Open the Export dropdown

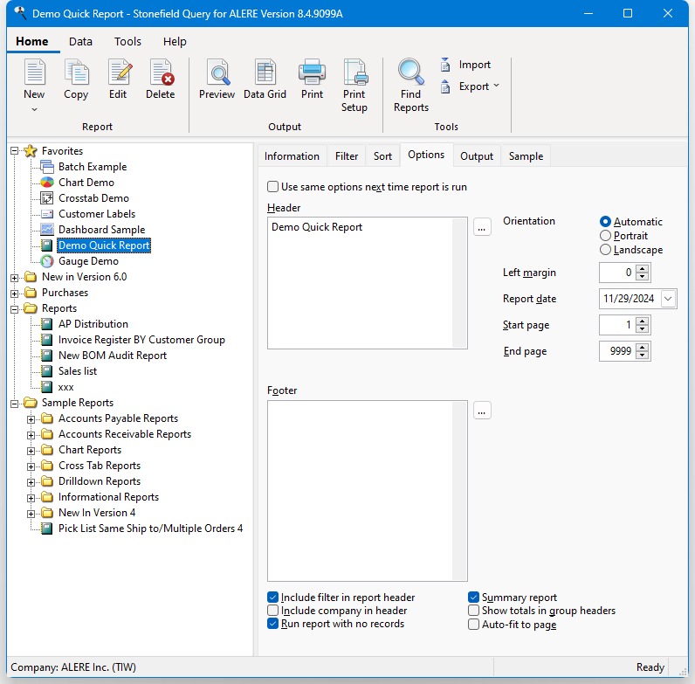[x=497, y=86]
